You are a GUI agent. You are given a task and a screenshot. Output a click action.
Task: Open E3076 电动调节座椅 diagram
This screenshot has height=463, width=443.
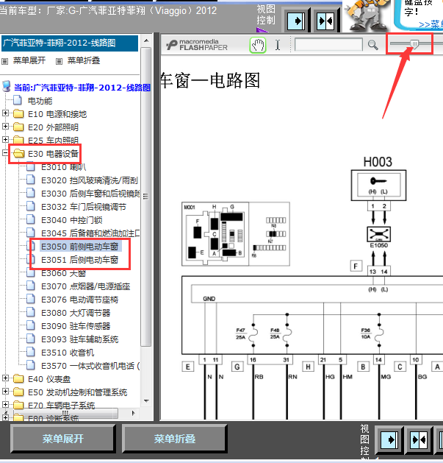(x=80, y=300)
